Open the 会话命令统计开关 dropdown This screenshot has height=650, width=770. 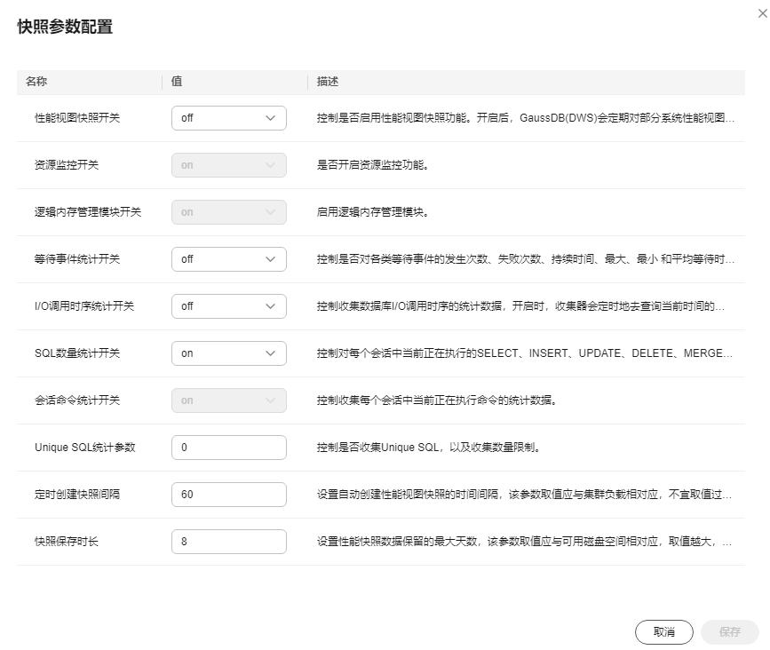click(x=229, y=400)
